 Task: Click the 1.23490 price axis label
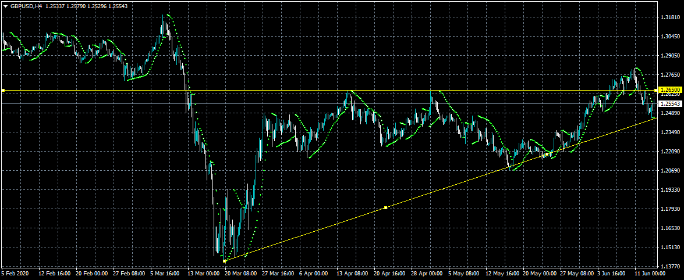(671, 132)
